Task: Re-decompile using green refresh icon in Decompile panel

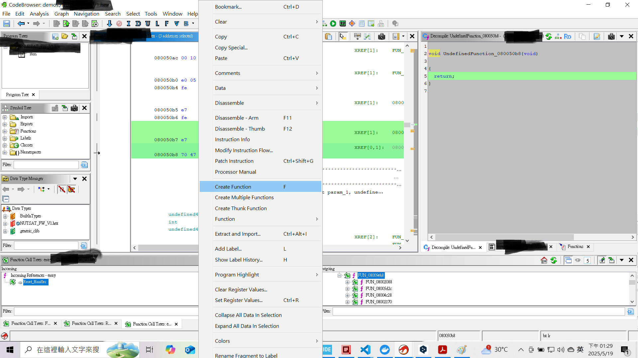Action: point(549,36)
